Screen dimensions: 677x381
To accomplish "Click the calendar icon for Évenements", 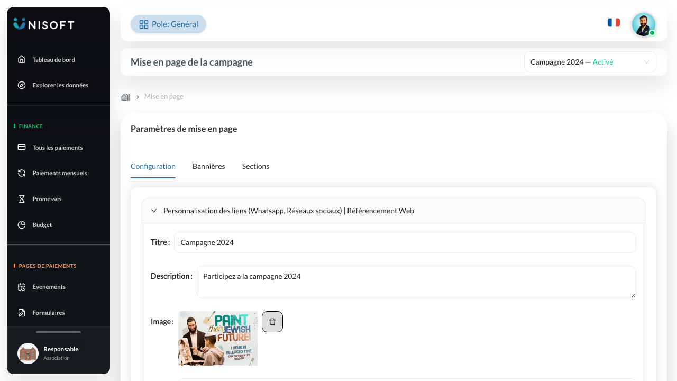I will point(22,287).
